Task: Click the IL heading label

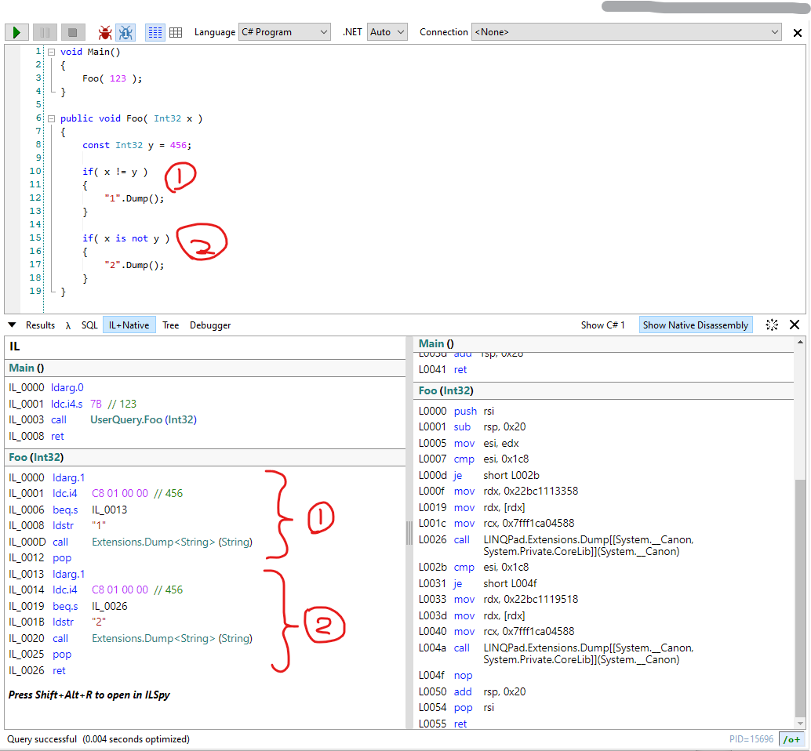Action: pos(14,346)
